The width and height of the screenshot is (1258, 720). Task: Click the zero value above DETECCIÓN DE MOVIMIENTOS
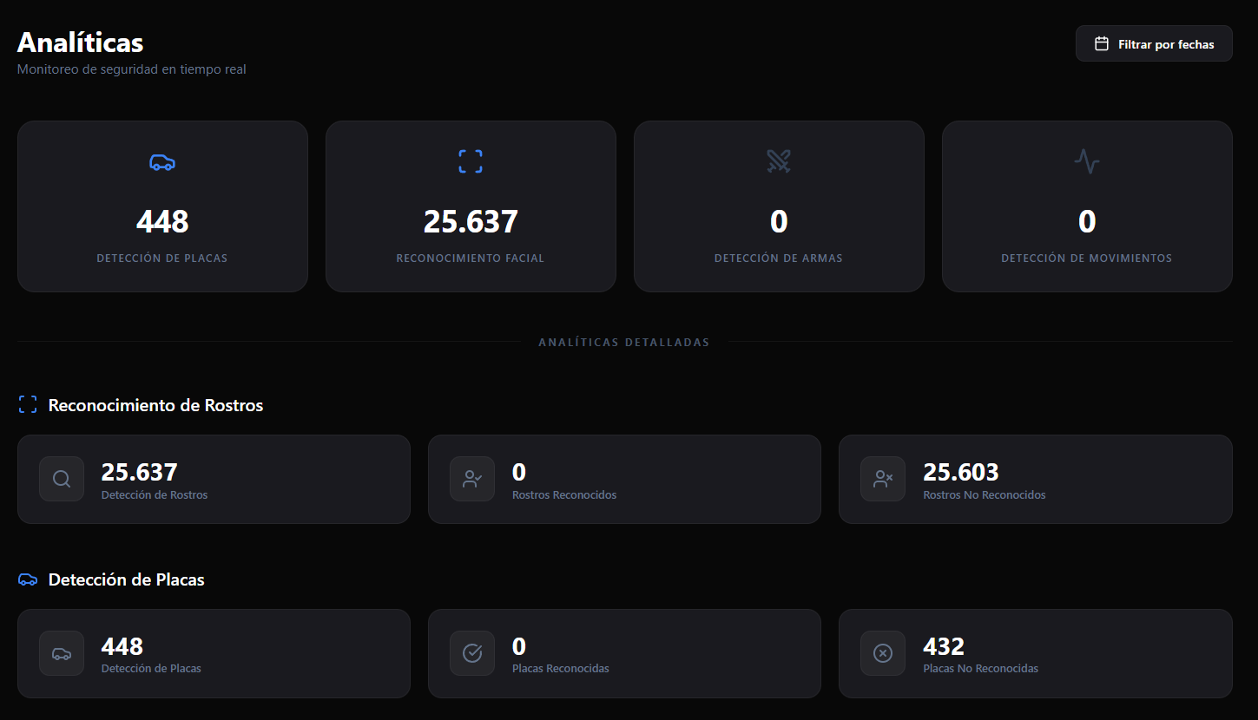click(1087, 222)
